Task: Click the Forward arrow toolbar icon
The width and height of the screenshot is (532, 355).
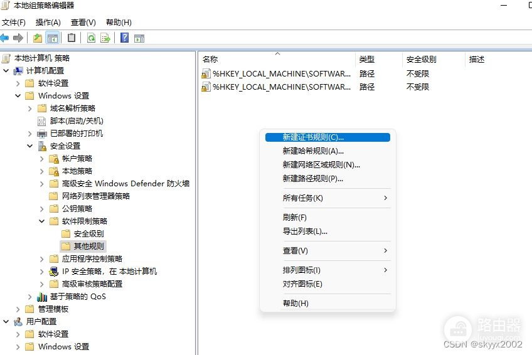Action: tap(18, 38)
